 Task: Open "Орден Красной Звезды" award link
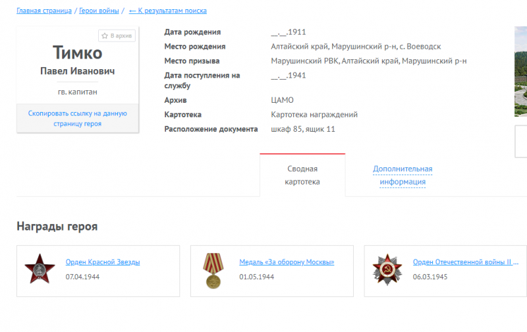(103, 262)
